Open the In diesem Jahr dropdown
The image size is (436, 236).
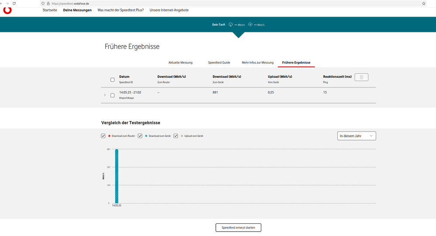[x=356, y=136]
